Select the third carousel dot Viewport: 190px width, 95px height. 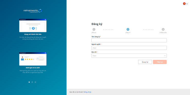(35, 82)
